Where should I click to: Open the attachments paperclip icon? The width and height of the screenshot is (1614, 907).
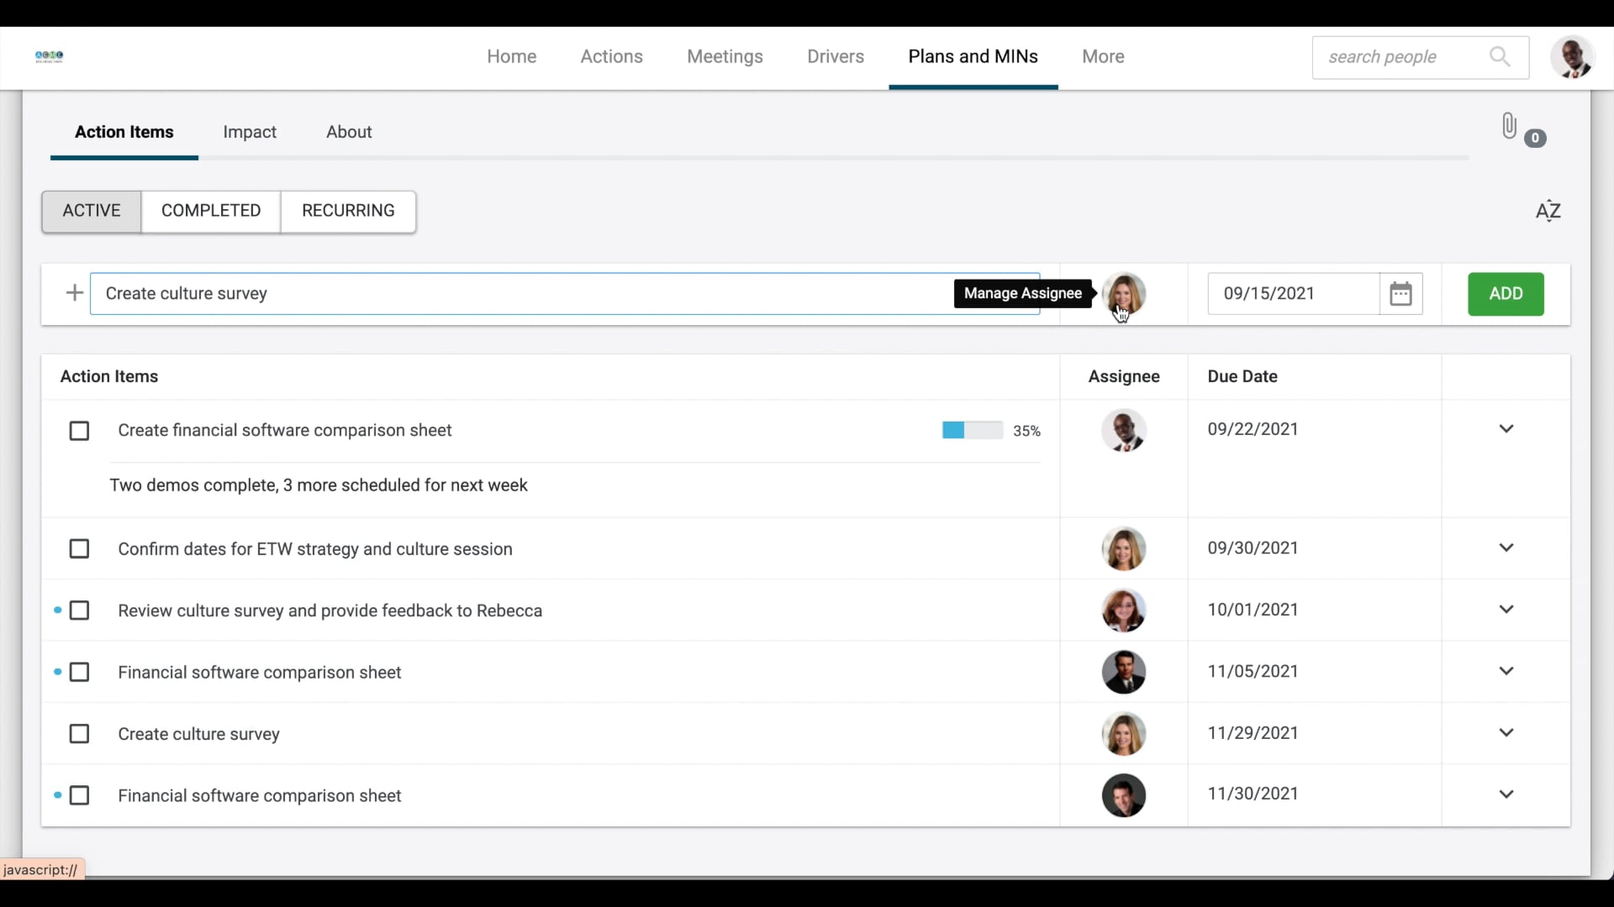pos(1508,126)
